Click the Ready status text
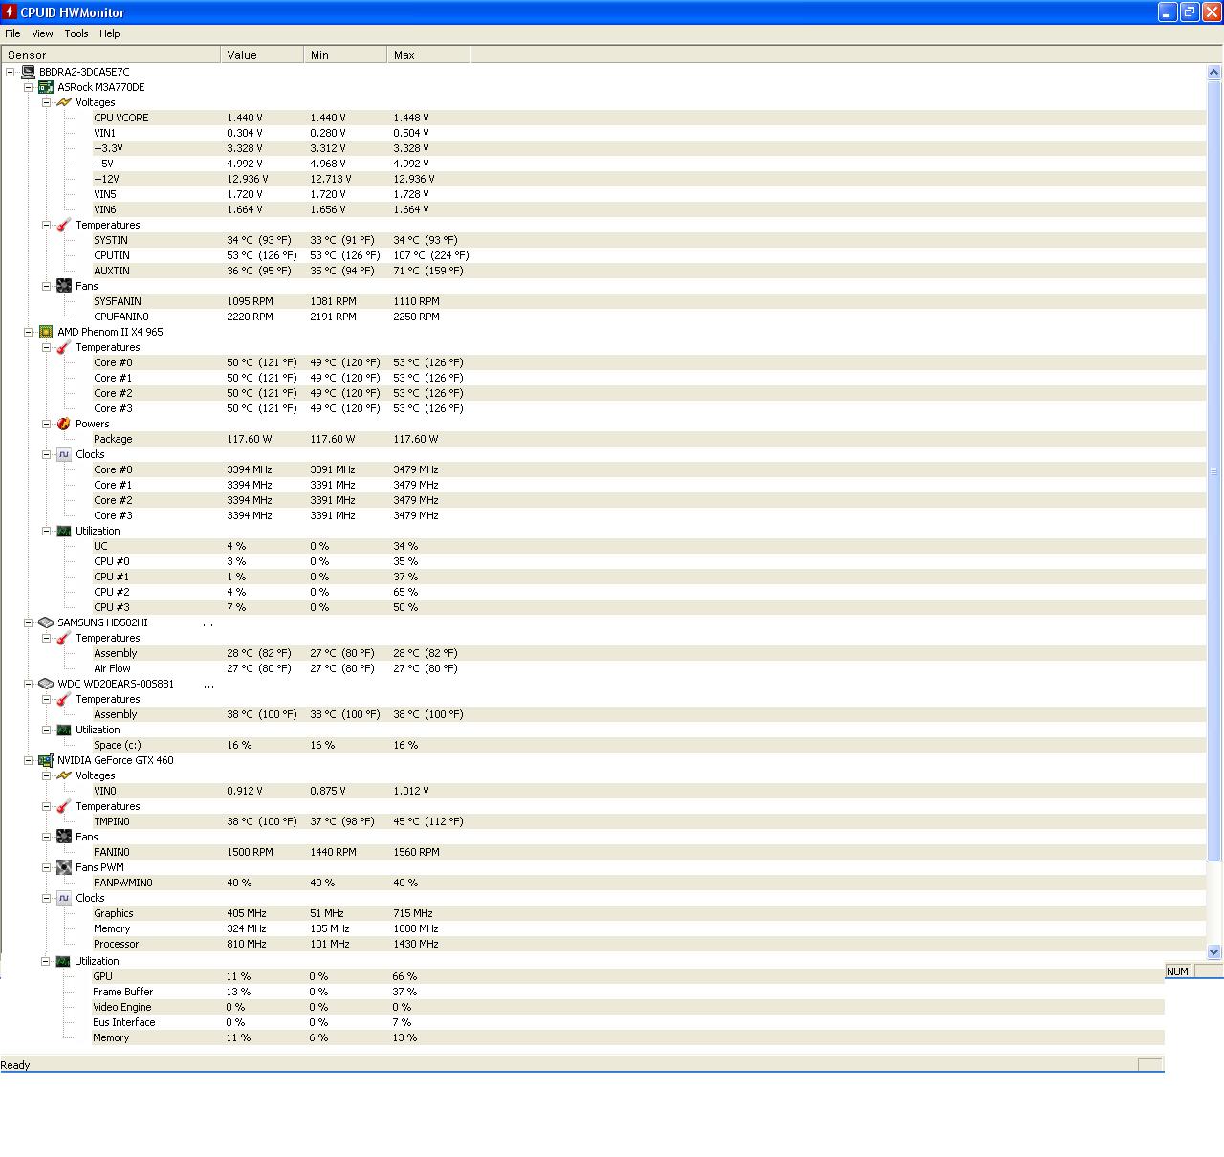The height and width of the screenshot is (1157, 1224). point(15,1065)
